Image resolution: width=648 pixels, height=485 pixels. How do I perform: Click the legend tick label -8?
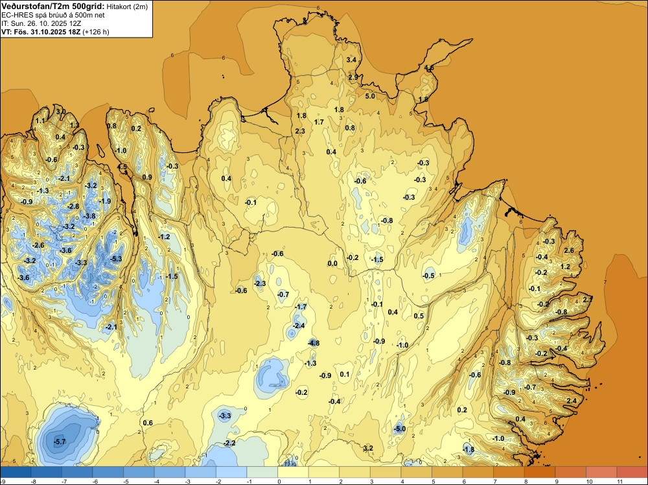[x=34, y=481]
